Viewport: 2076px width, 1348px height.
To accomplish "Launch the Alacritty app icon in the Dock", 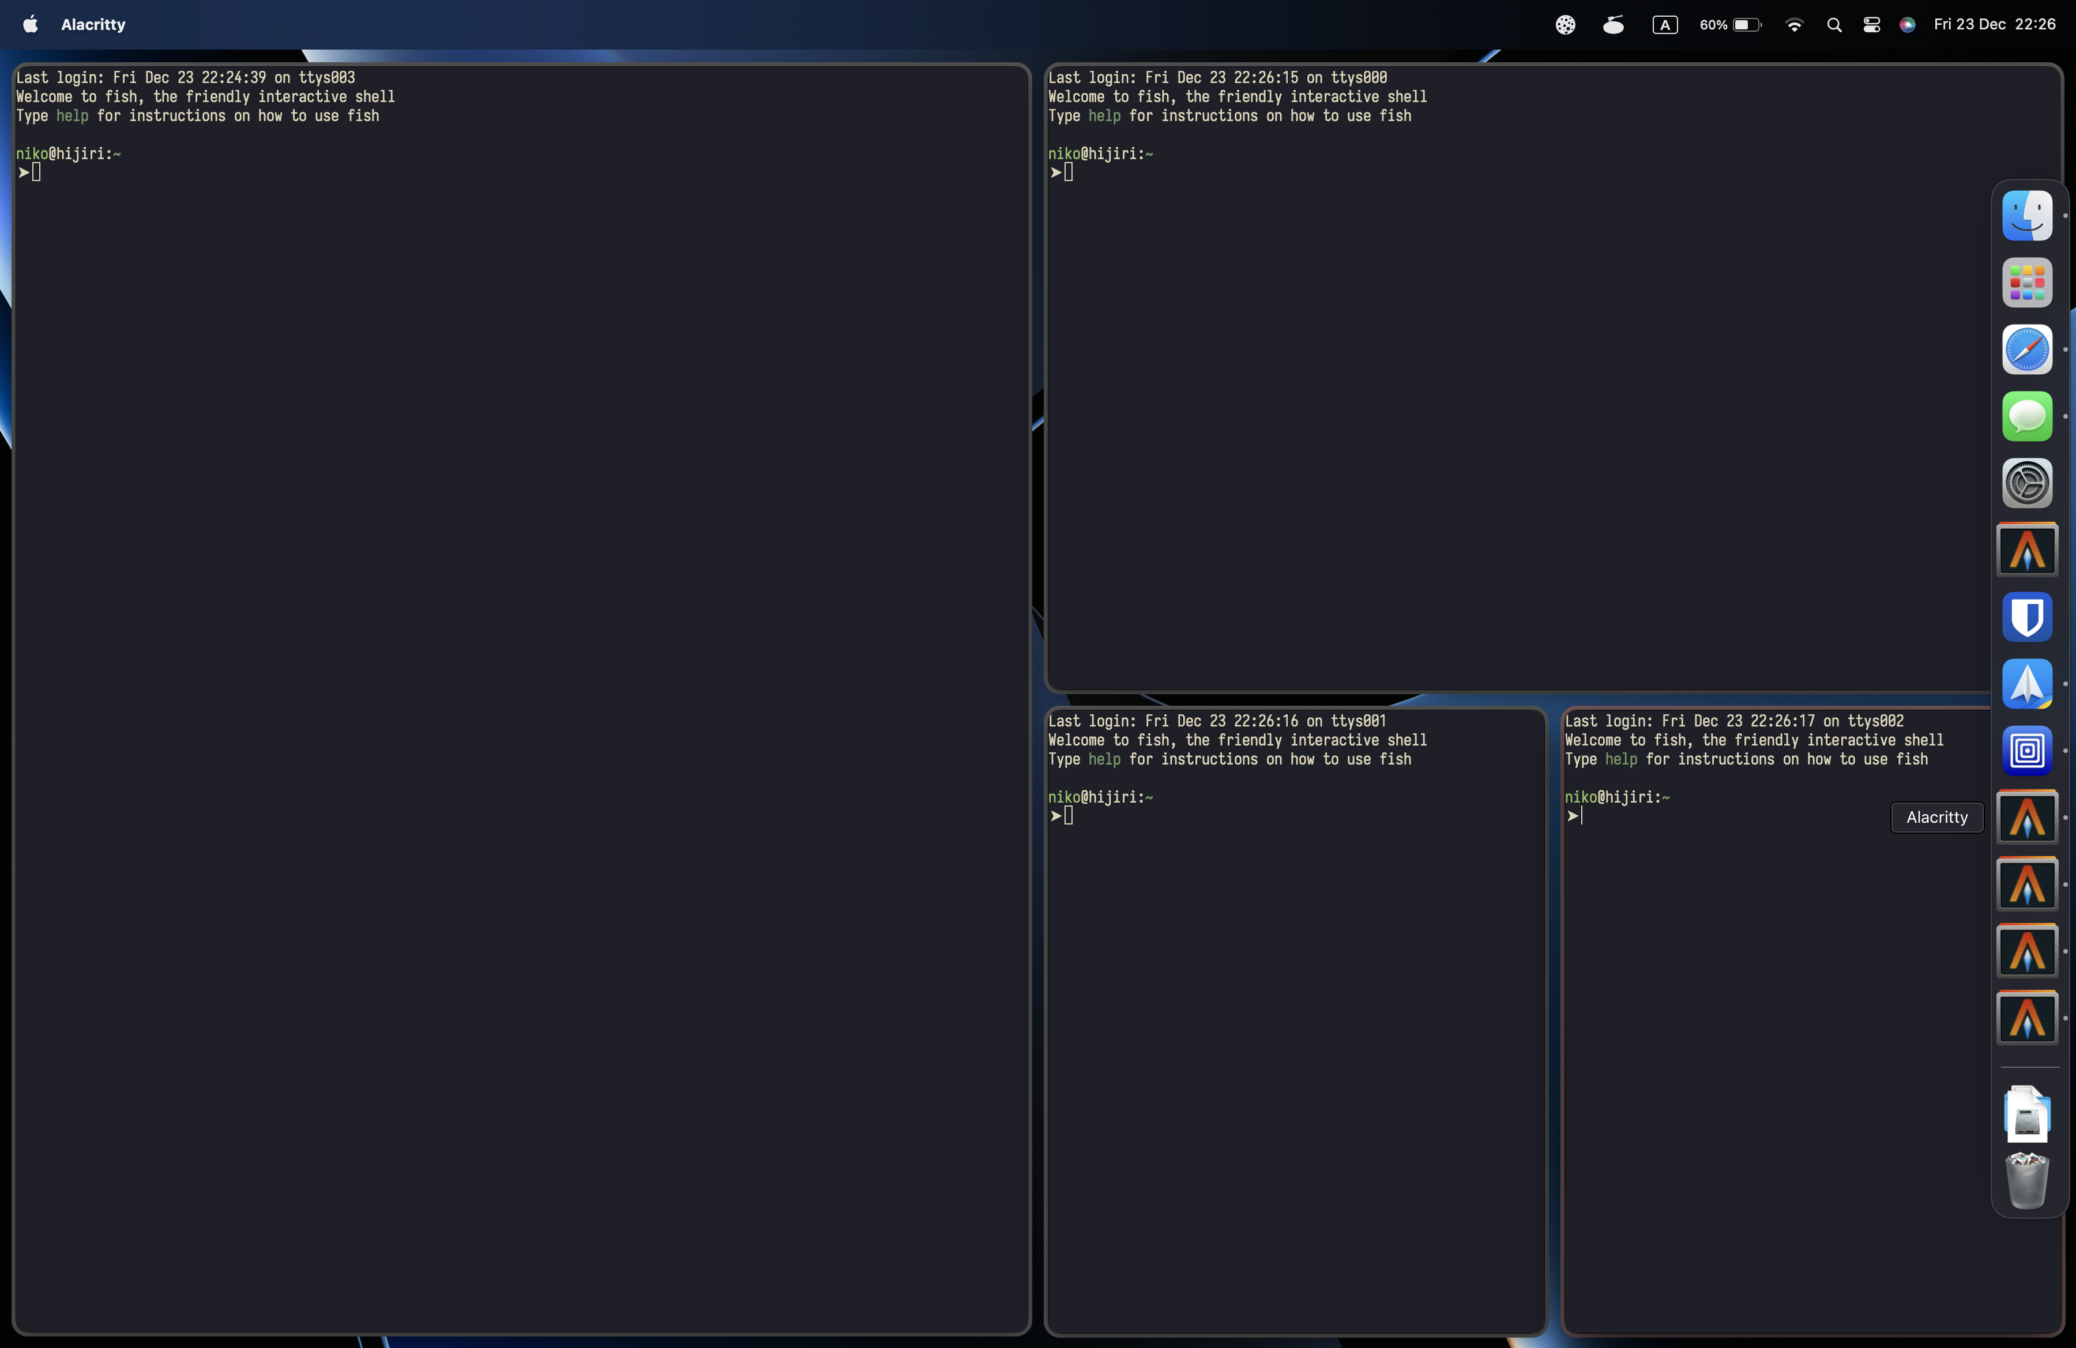I will pos(2027,550).
